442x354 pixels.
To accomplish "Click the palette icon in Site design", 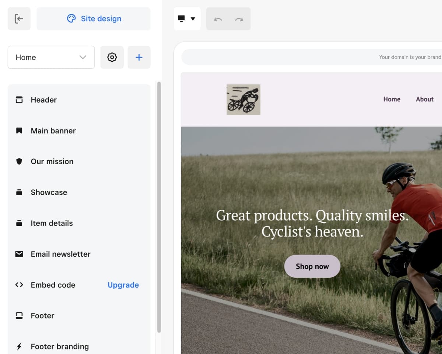I will (71, 18).
